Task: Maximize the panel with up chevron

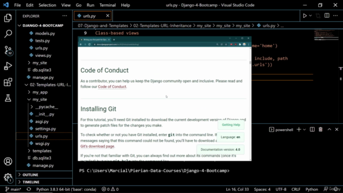Action: click(x=329, y=130)
